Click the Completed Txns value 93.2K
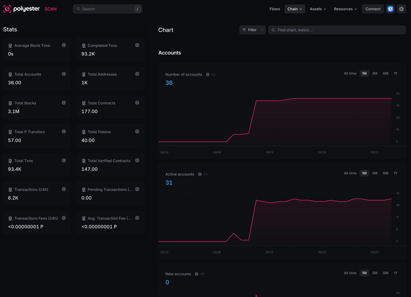This screenshot has width=411, height=297. 88,54
